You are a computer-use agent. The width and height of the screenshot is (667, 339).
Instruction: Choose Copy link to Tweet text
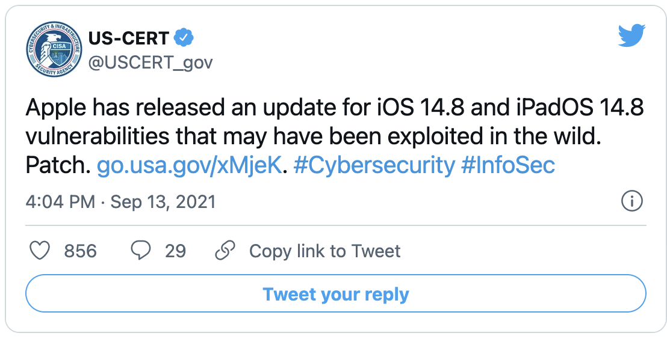click(x=324, y=251)
